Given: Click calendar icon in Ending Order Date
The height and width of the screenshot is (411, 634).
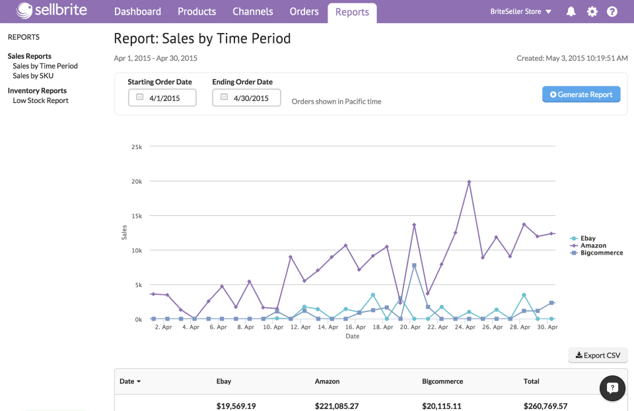Looking at the screenshot, I should point(224,98).
